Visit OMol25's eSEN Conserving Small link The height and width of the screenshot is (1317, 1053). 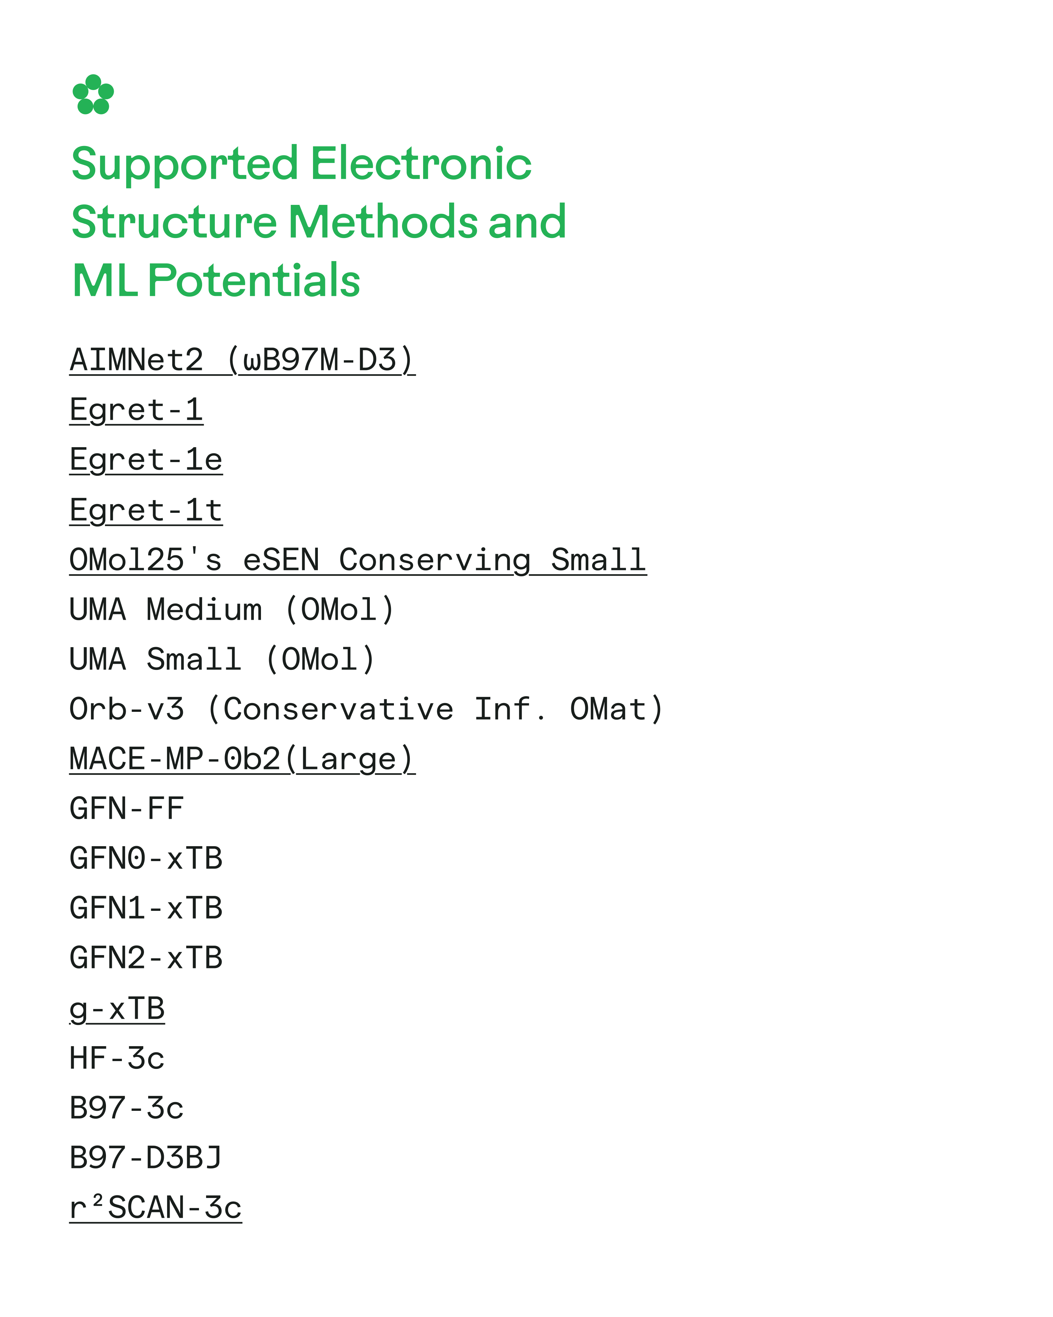tap(358, 560)
